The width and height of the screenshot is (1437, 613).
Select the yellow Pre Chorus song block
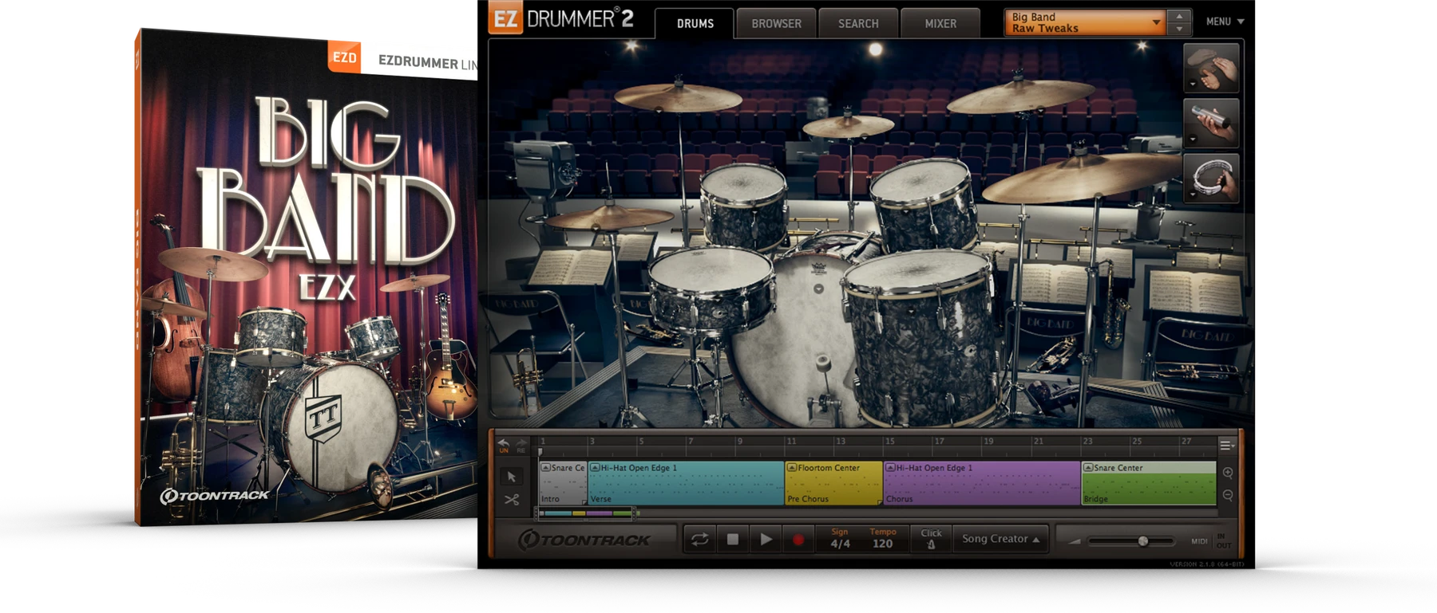click(x=833, y=483)
